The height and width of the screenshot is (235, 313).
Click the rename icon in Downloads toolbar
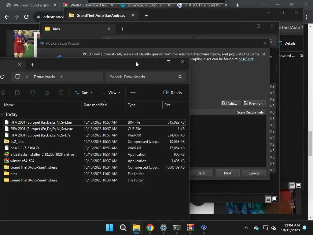pyautogui.click(x=32, y=92)
